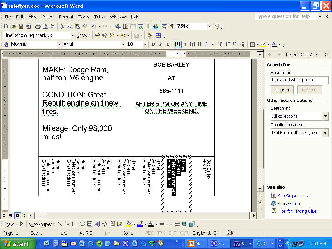Click the Search text input field
Viewport: 332px width, 249px height.
click(300, 80)
